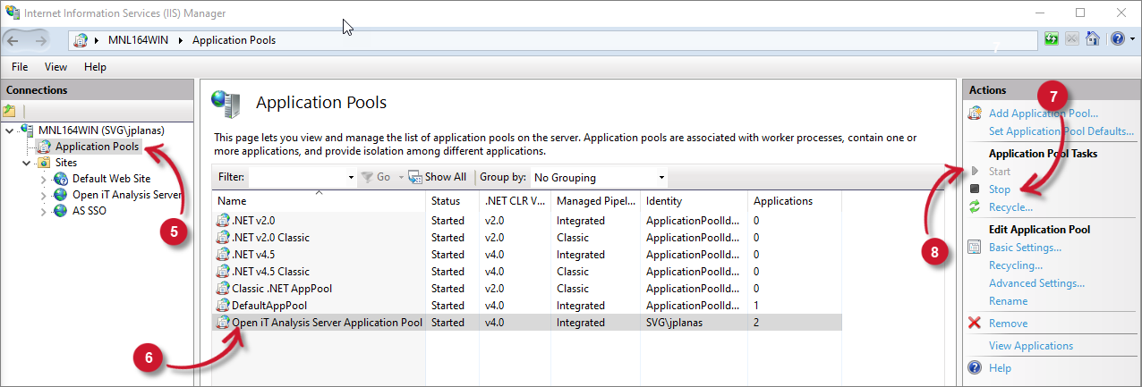Click the Add Application Pool icon
Image resolution: width=1142 pixels, height=387 pixels.
(975, 114)
